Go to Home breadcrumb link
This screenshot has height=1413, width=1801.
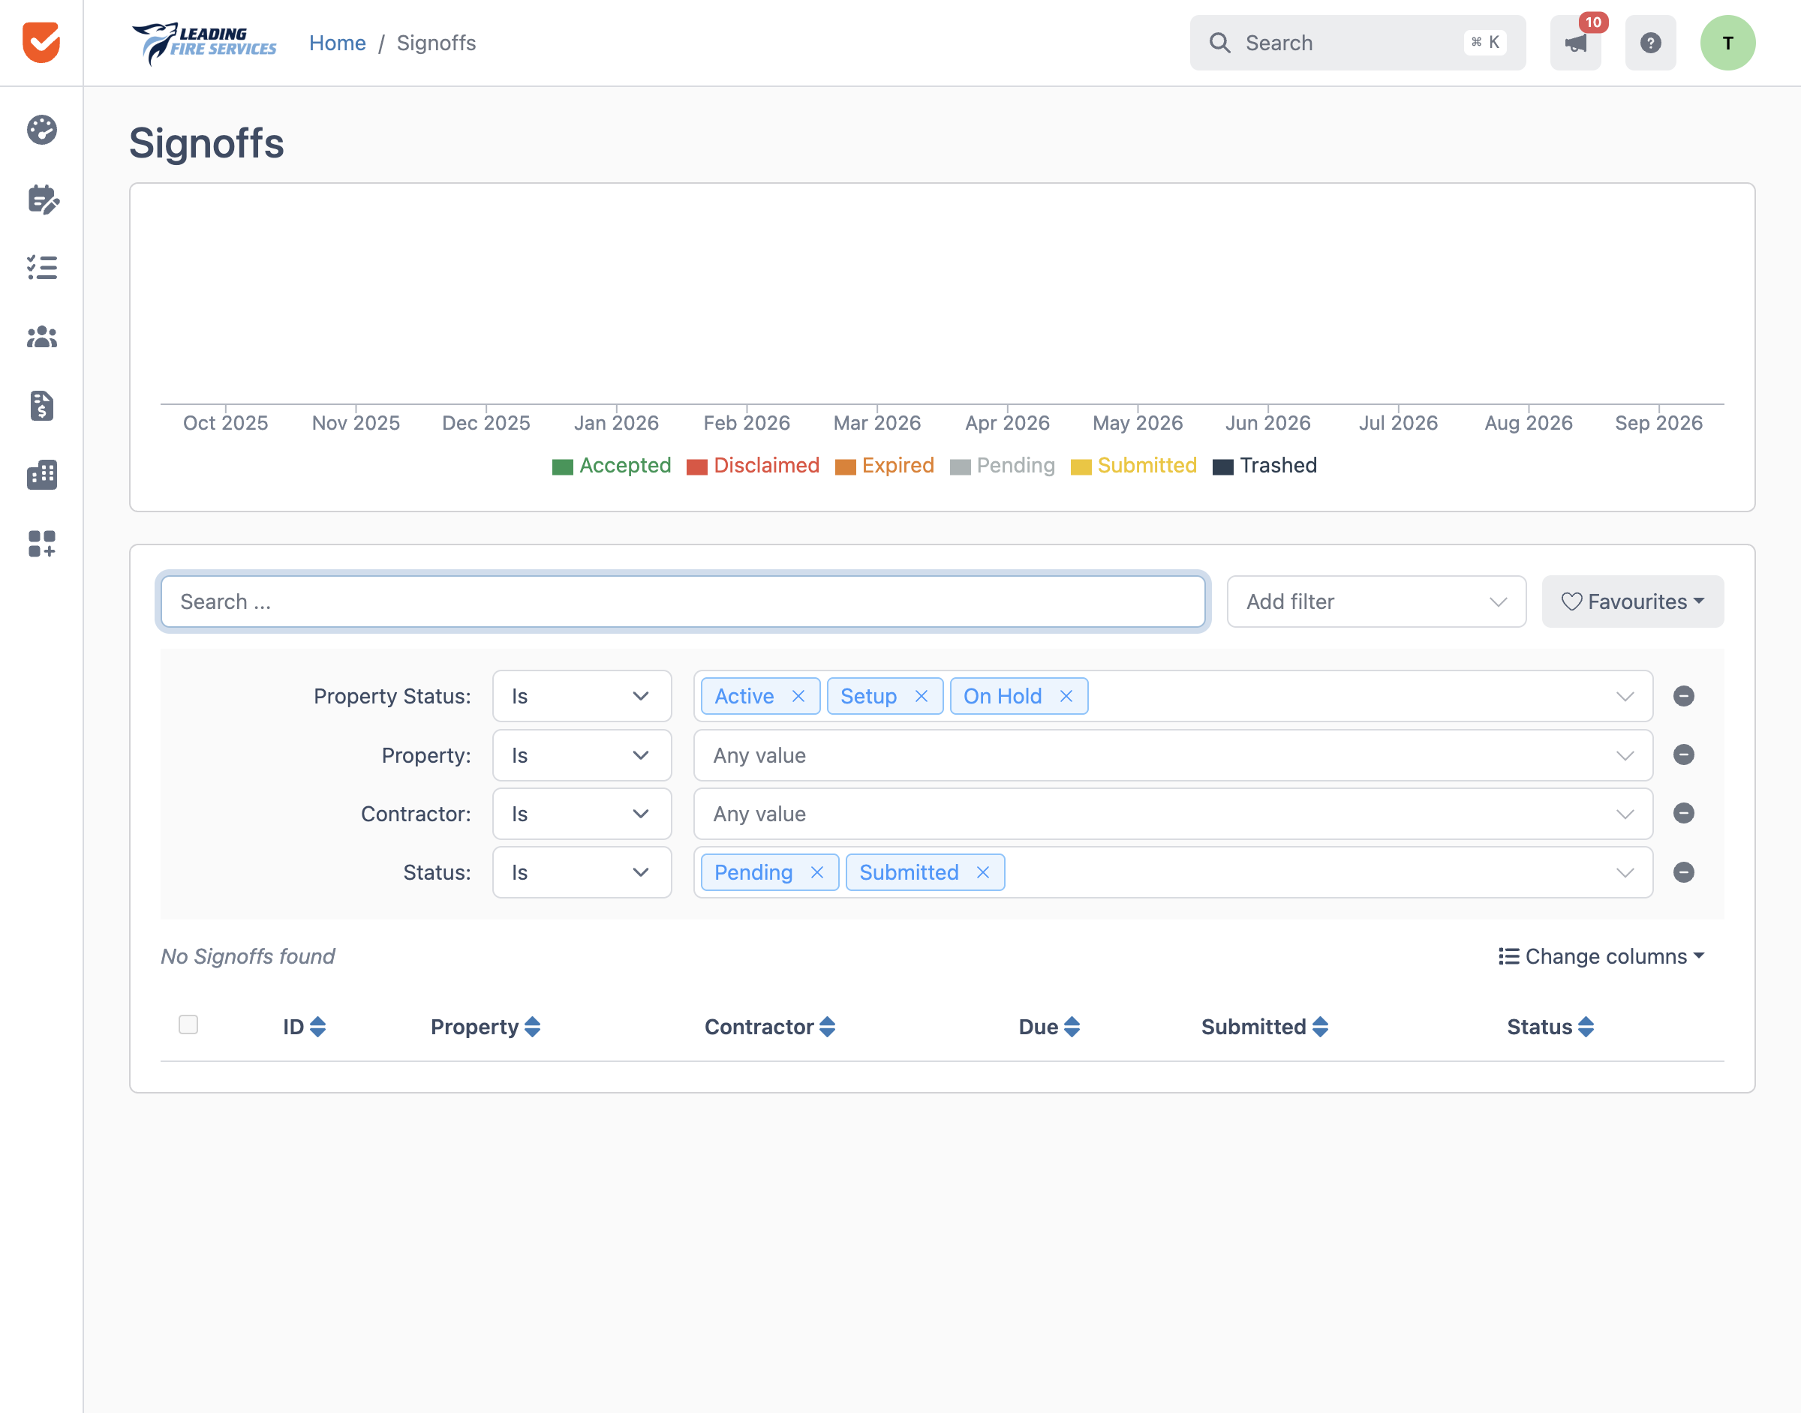[x=337, y=43]
